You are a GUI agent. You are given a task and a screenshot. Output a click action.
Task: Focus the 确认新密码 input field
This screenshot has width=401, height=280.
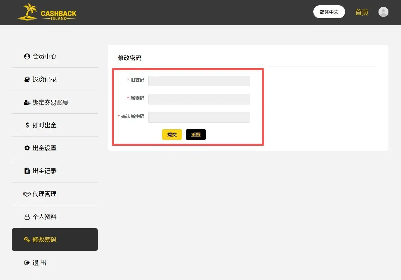[199, 117]
